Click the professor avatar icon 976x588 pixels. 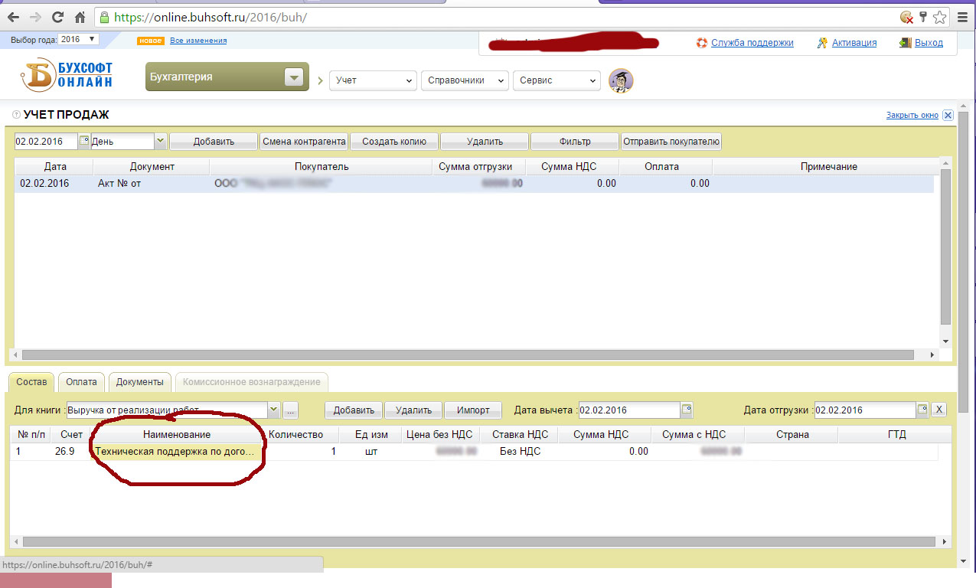(621, 80)
